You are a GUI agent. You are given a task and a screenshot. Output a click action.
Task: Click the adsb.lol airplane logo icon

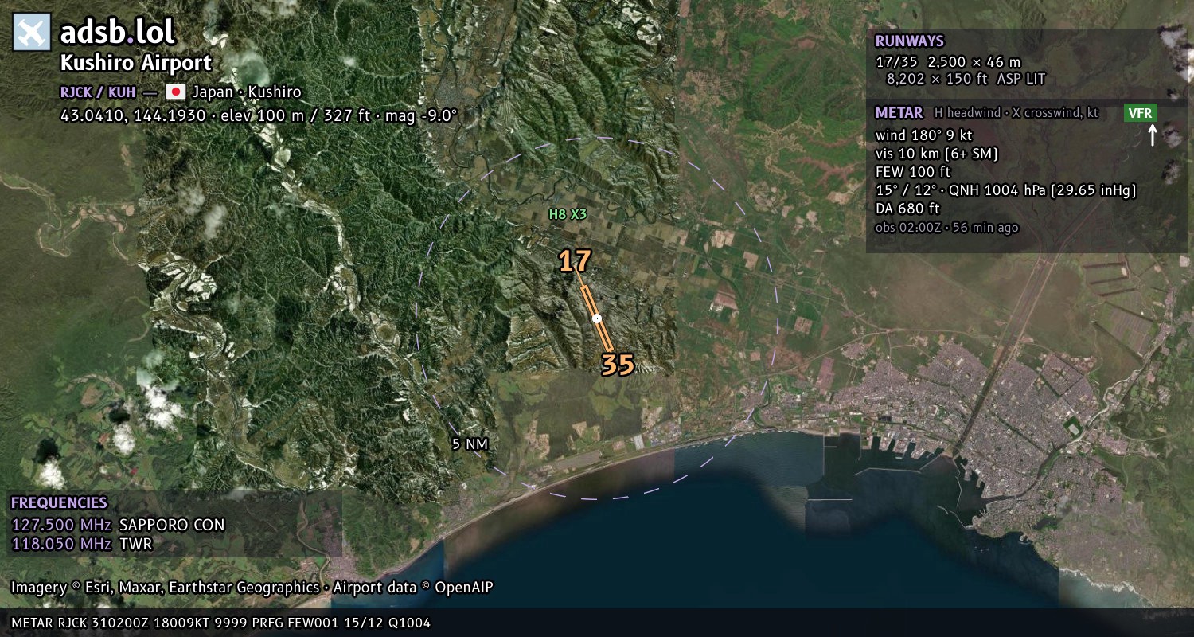point(32,33)
